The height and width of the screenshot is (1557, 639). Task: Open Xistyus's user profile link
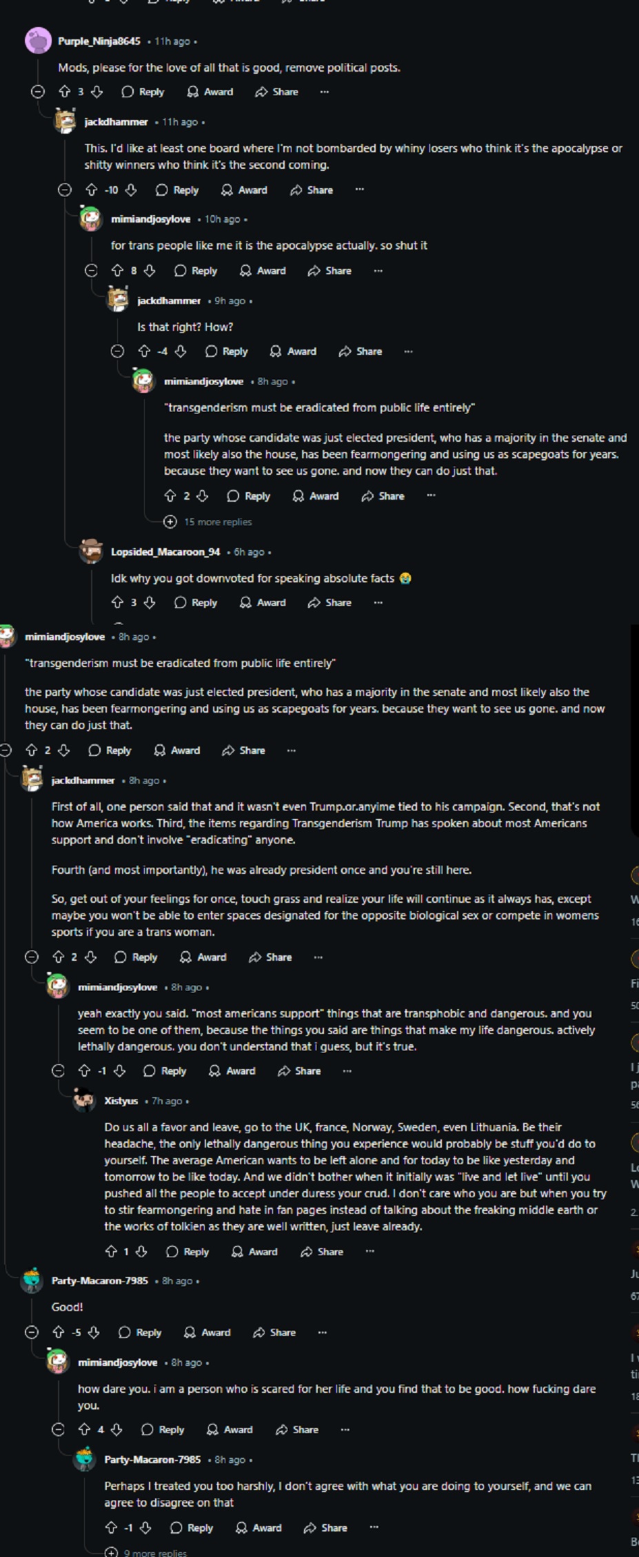(121, 1101)
